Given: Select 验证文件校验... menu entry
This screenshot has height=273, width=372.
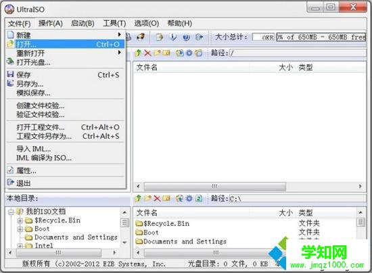Looking at the screenshot, I should click(x=66, y=115).
